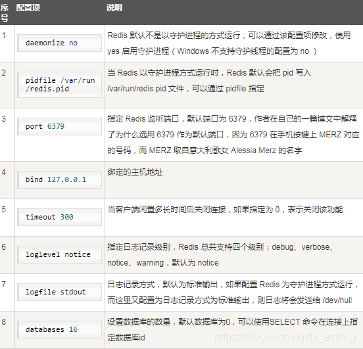Select the 'logfile stdout' code box

[x=59, y=292]
